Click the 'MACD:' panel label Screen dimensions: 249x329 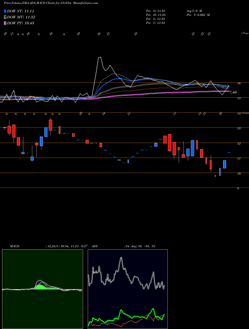click(x=14, y=246)
